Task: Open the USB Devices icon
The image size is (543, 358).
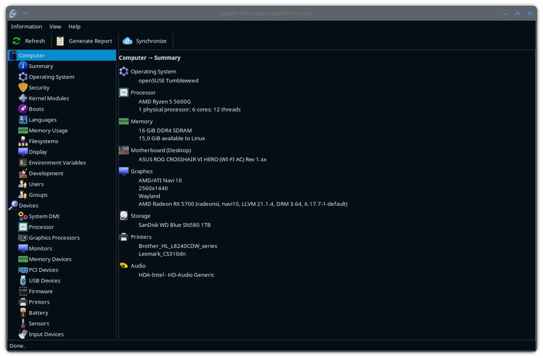Action: (23, 281)
